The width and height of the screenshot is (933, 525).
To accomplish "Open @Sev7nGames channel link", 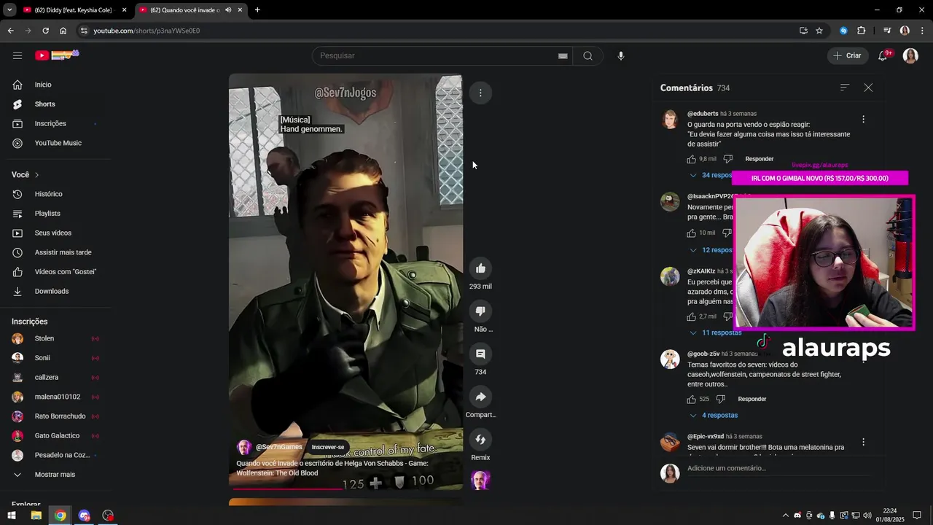I will pos(278,447).
